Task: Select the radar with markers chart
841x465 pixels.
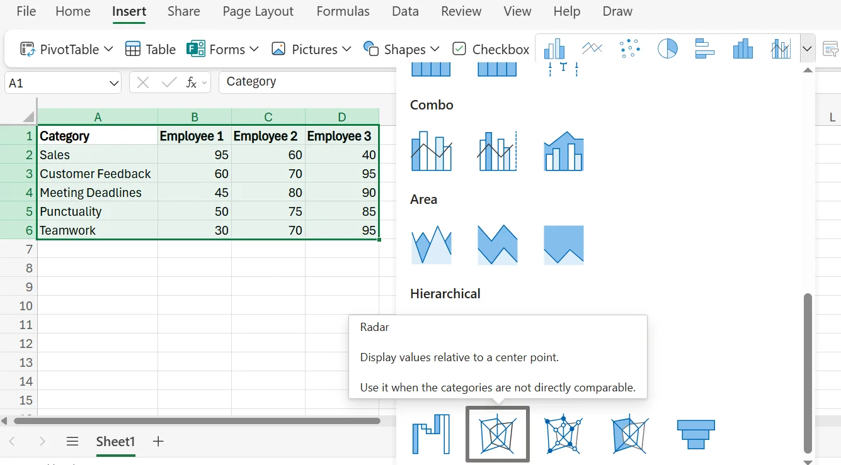Action: [x=563, y=434]
